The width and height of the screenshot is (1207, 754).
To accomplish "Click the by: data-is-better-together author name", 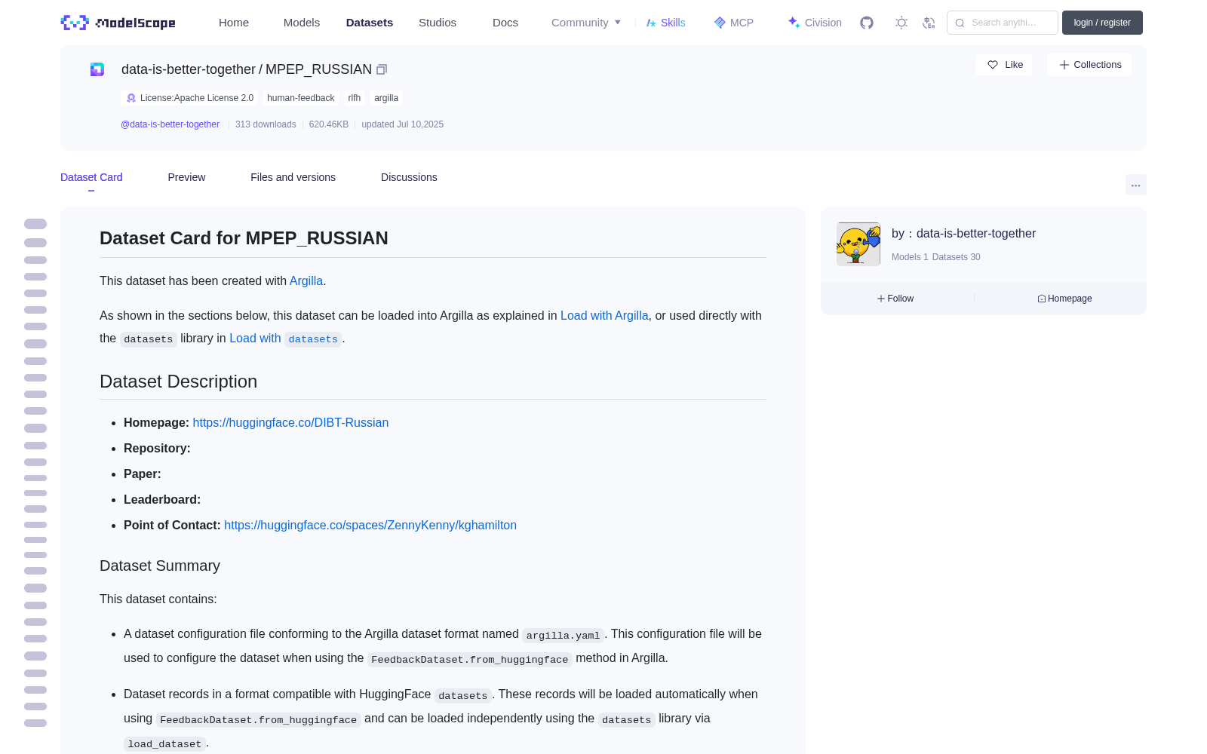I will pyautogui.click(x=963, y=234).
